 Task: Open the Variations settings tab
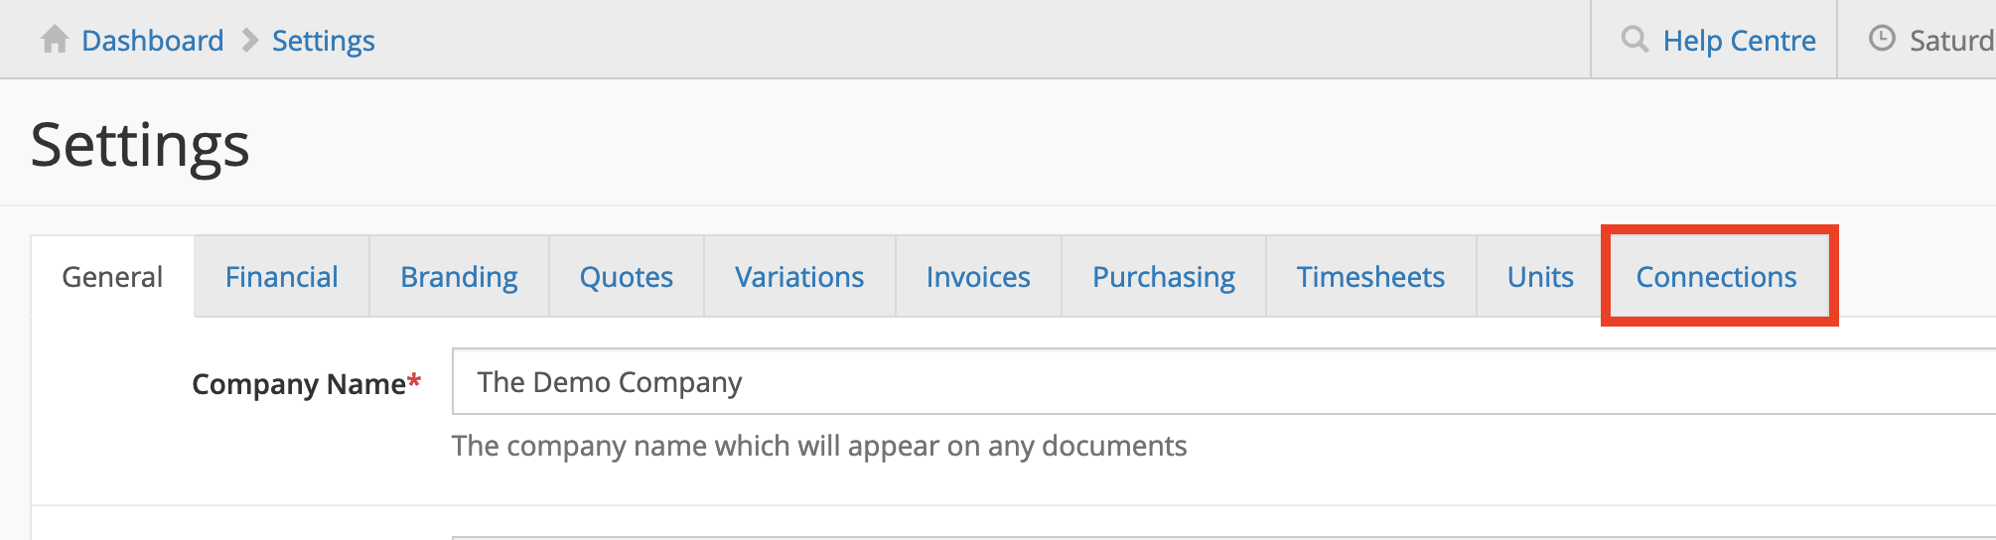pyautogui.click(x=799, y=277)
